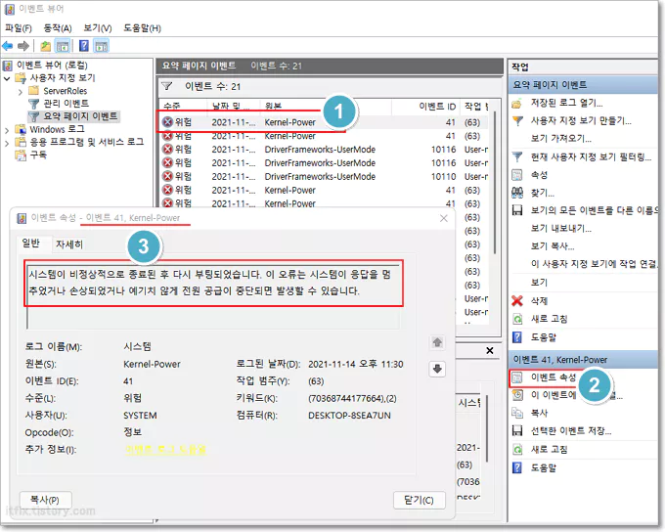Click 선택한 이벤트 저장 floppy icon
This screenshot has width=665, height=532.
point(517,431)
